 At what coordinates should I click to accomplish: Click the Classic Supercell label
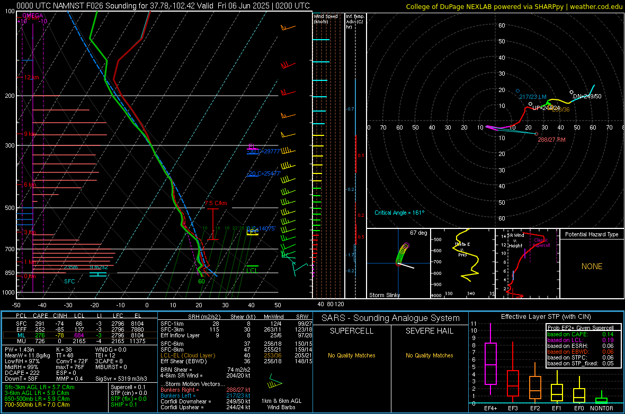(541, 243)
